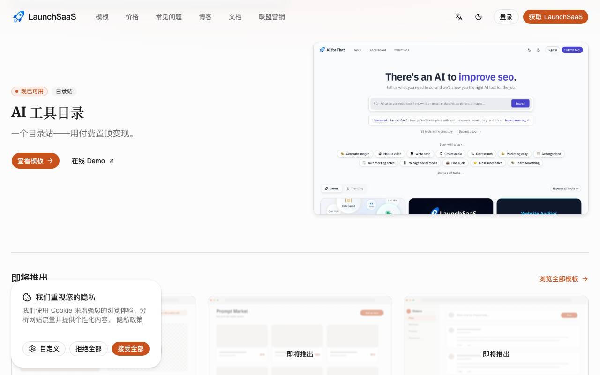Image resolution: width=600 pixels, height=375 pixels.
Task: Click the 目录站 tag
Action: click(x=64, y=91)
